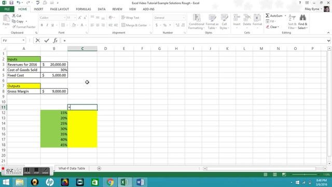Screen dimensions: 332x187
Task: Adjust the zoom slider in the status bar
Action: coord(305,175)
